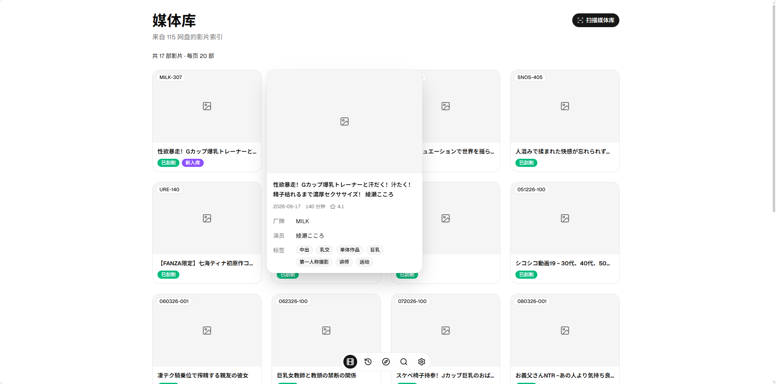Click the 媒体库 page heading
The height and width of the screenshot is (384, 776).
coord(174,21)
